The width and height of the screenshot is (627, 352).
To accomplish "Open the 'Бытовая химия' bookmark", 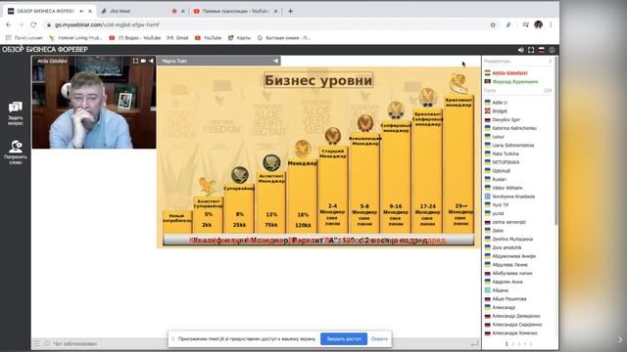I will 284,38.
